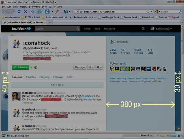Click the bird icon in status bar corner
Screen dimensions: 184x139
point(179,136)
